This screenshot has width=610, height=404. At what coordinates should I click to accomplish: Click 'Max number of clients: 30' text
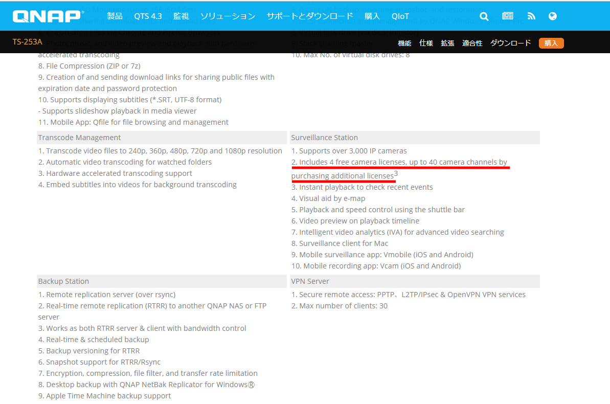click(x=339, y=306)
